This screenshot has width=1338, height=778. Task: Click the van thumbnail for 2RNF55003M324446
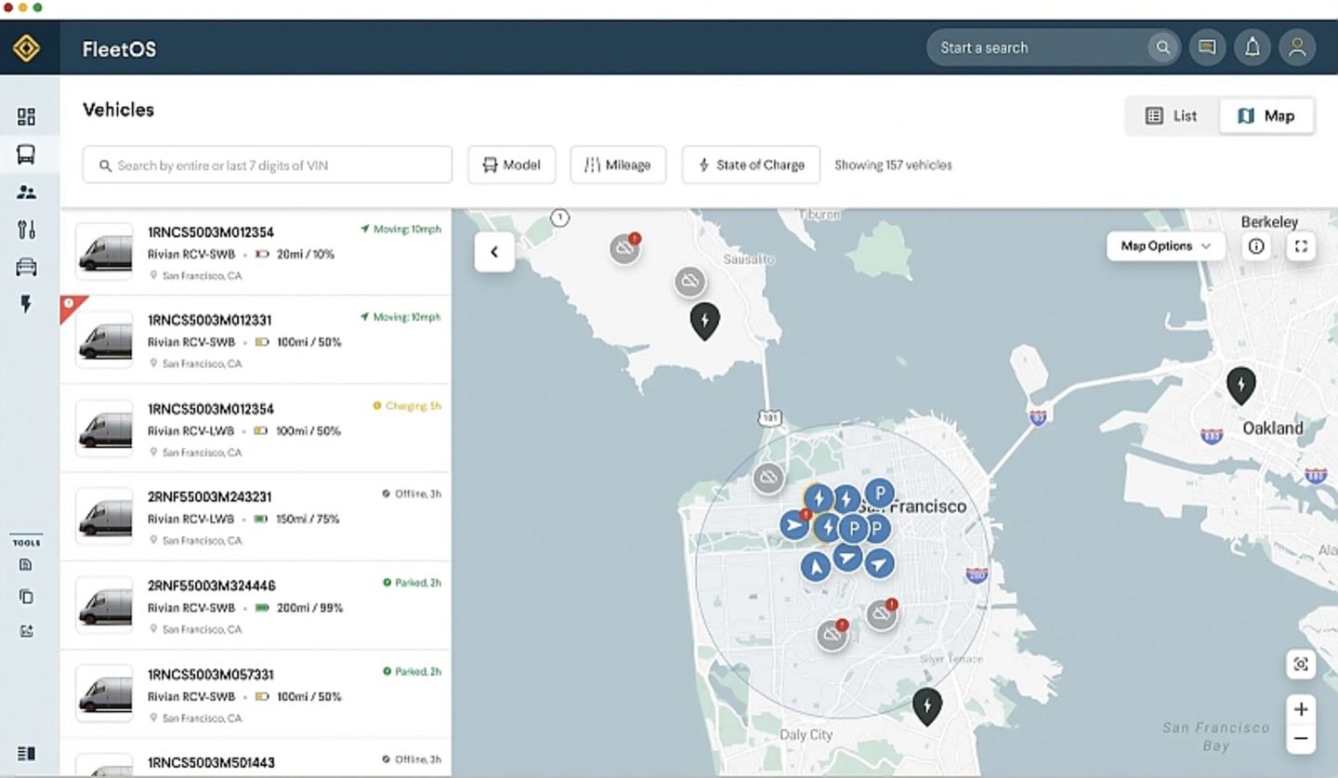coord(104,605)
